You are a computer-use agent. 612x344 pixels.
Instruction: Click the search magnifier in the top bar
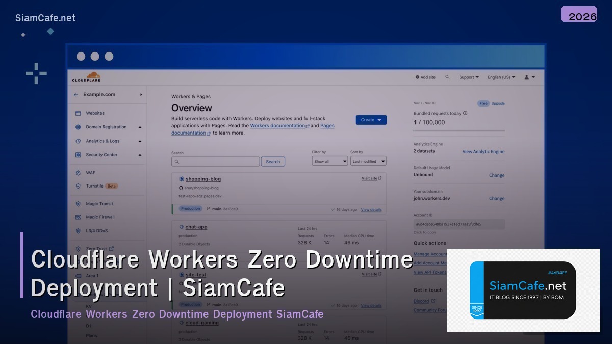(x=448, y=77)
